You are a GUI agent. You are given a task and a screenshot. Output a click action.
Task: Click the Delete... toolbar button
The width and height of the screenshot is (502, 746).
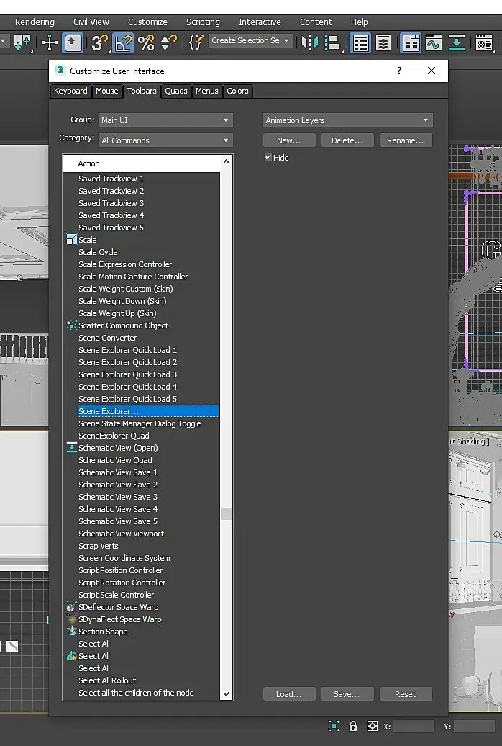point(347,140)
